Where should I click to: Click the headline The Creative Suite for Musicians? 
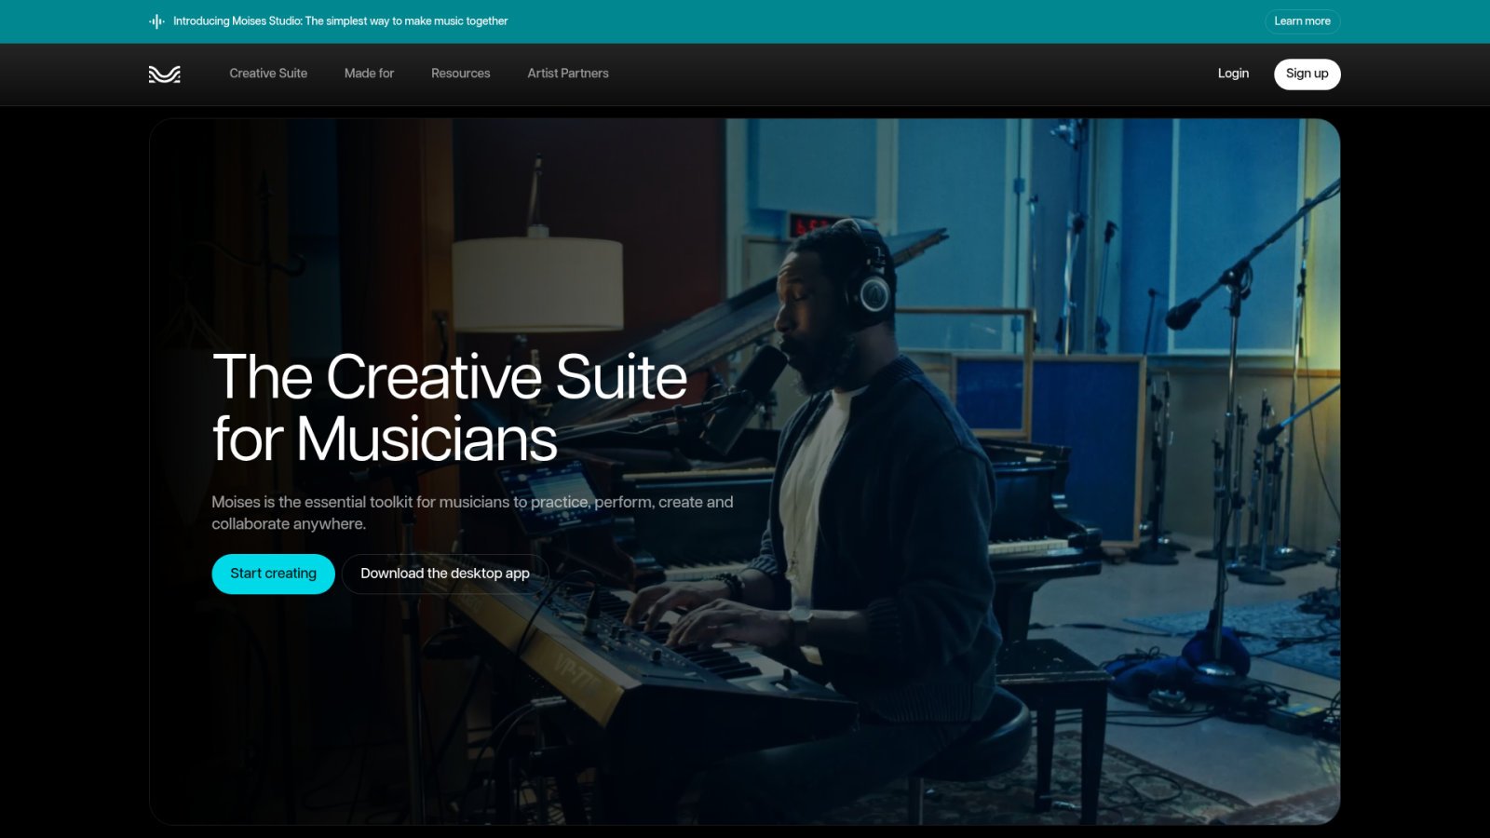pos(450,408)
